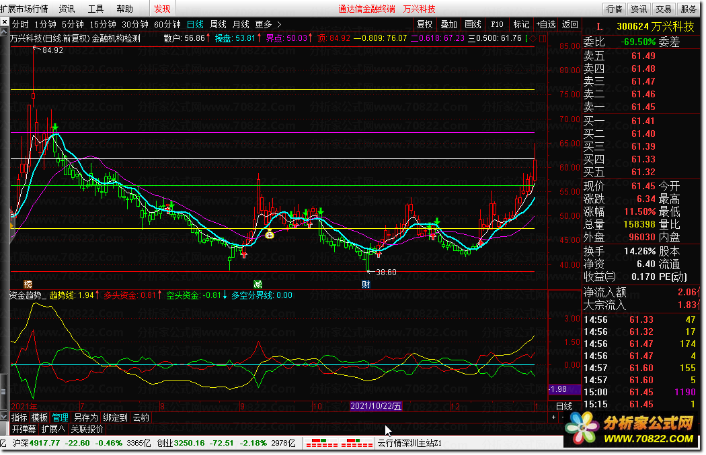The height and width of the screenshot is (455, 706).
Task: Click the 财 marker on the chart
Action: pos(366,284)
